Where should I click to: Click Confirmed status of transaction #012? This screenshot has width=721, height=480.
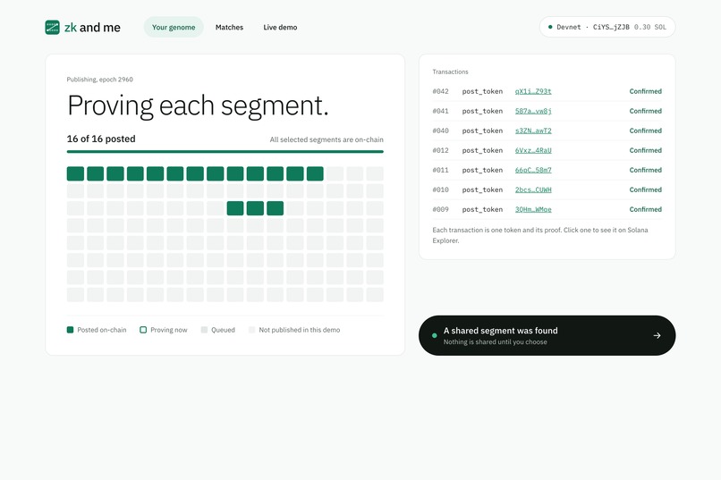(645, 150)
